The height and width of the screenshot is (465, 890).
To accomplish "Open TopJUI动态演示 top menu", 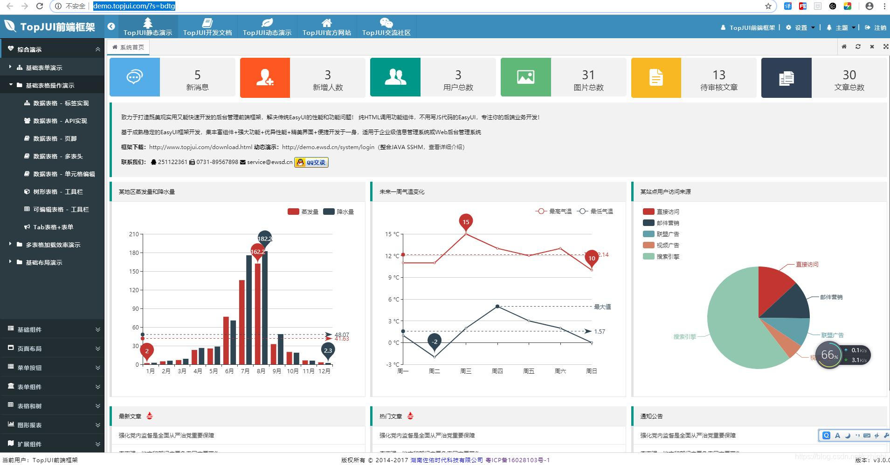I will [267, 27].
